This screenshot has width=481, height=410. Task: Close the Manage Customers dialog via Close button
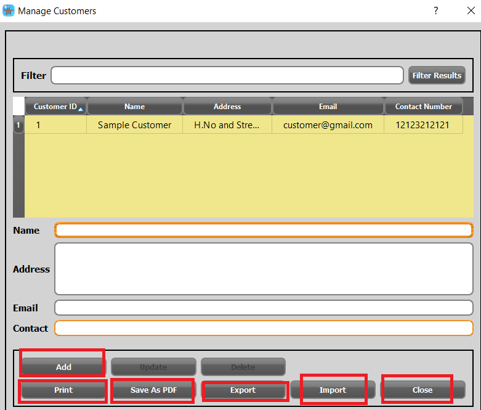click(x=422, y=390)
